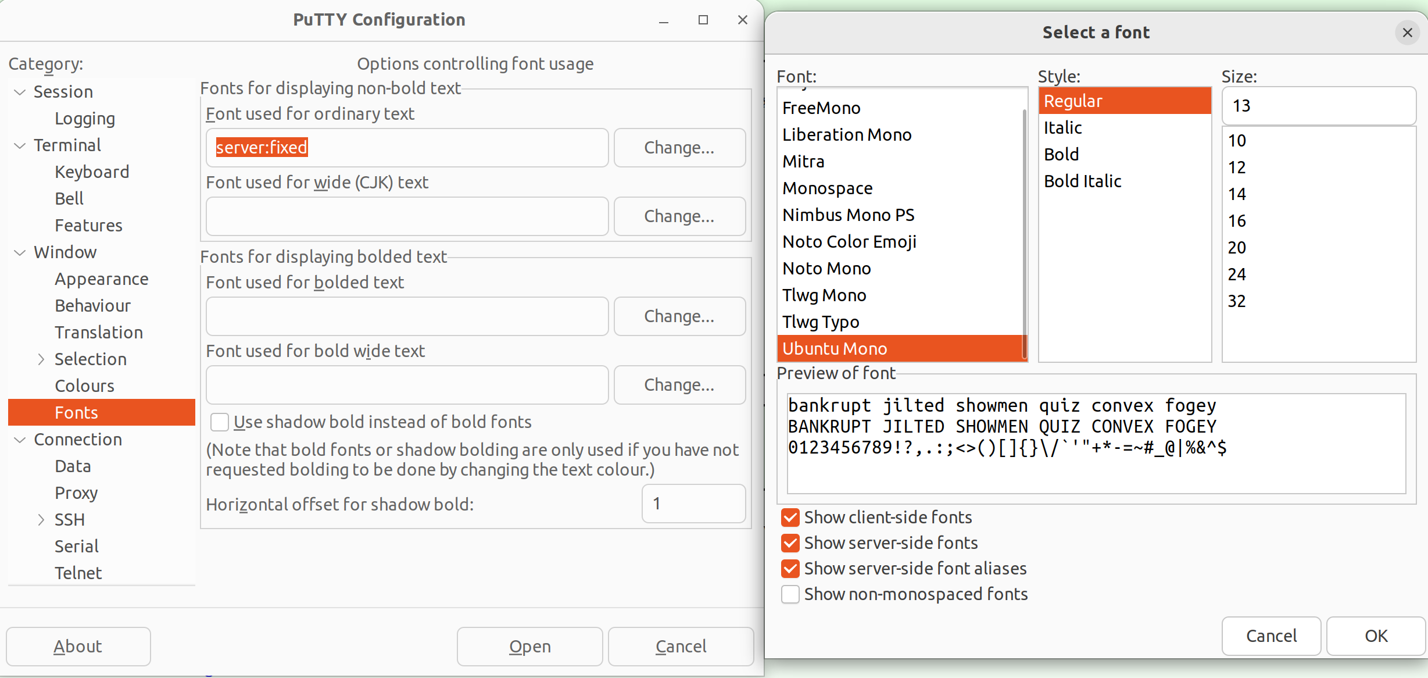Close the Select a font dialog
The width and height of the screenshot is (1428, 678).
(x=1407, y=33)
